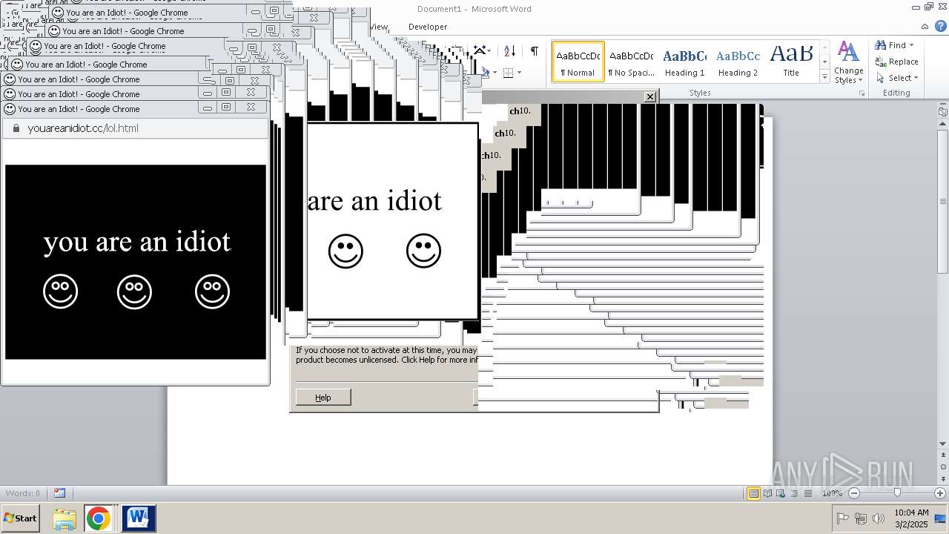Open the Styles pane dialog launcher
The height and width of the screenshot is (534, 949).
[x=862, y=93]
